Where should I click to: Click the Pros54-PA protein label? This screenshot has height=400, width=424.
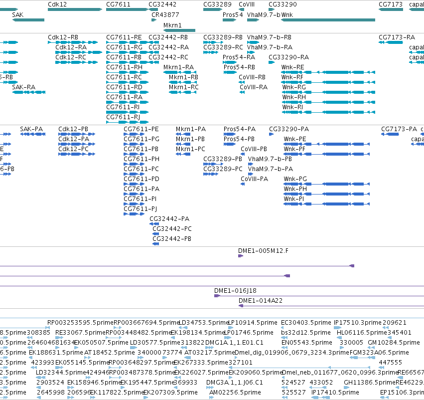pos(240,129)
